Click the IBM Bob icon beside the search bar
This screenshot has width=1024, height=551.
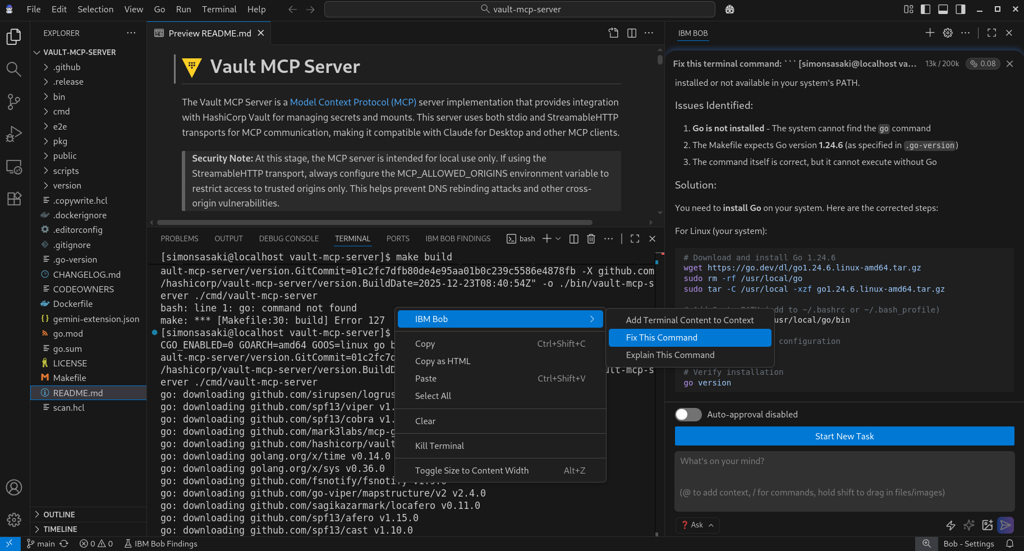[x=729, y=10]
